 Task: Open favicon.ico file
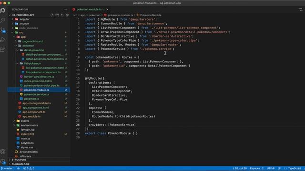[x=28, y=130]
